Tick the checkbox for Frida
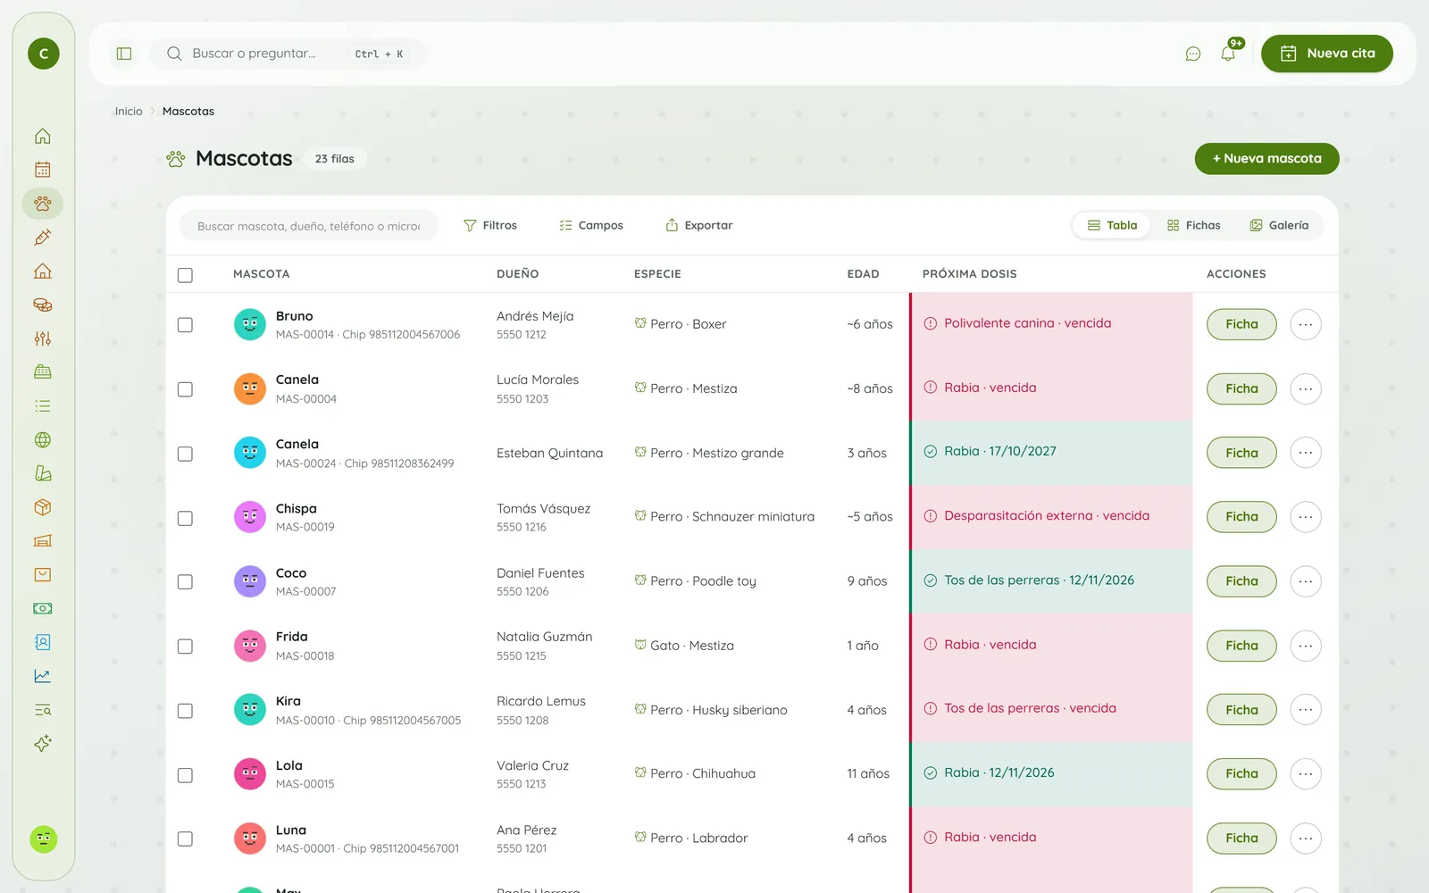The image size is (1429, 893). [185, 646]
